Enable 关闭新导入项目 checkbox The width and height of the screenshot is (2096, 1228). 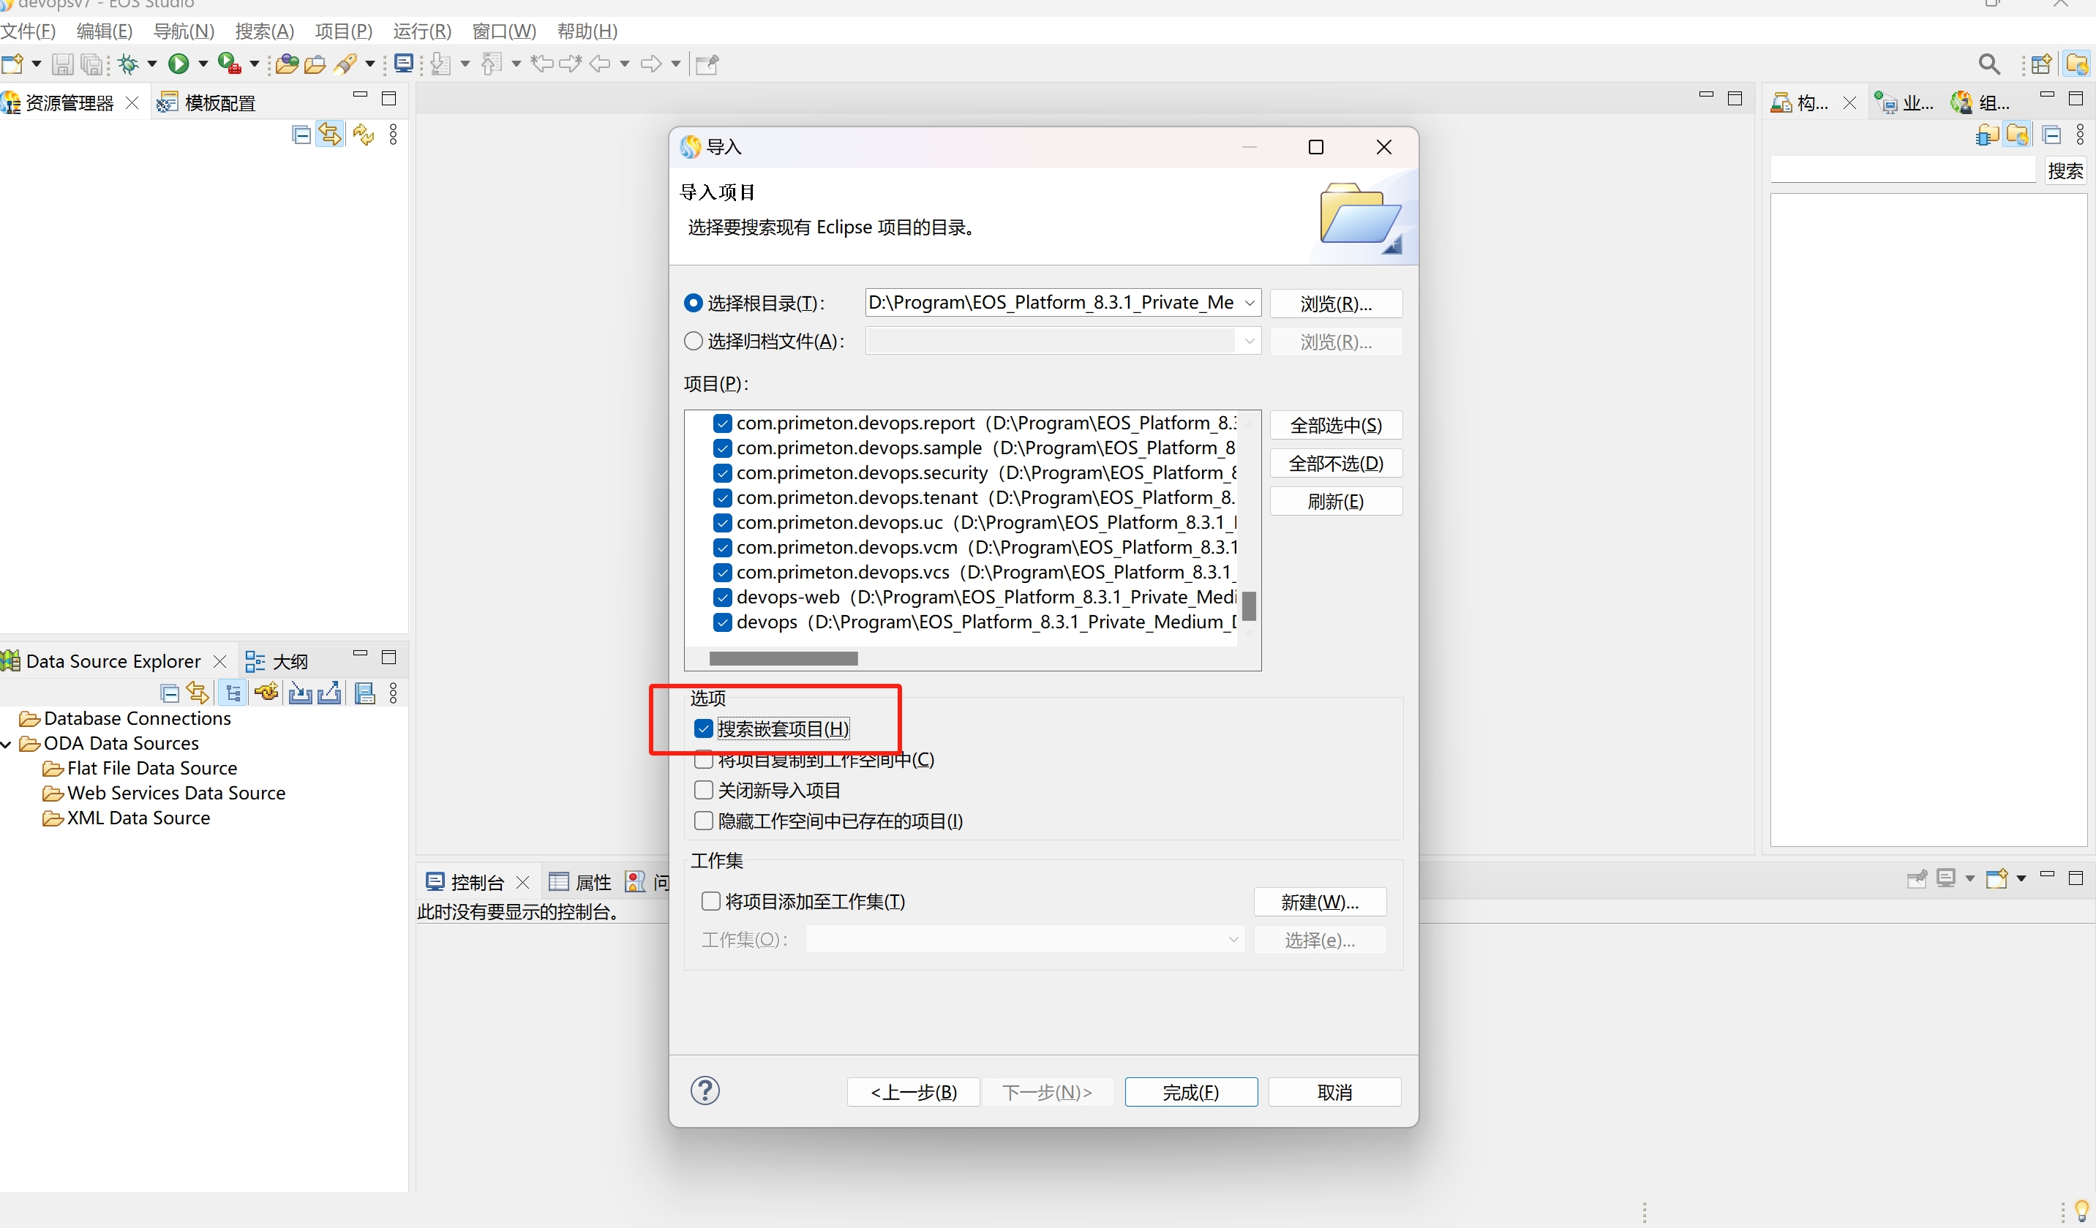(704, 789)
